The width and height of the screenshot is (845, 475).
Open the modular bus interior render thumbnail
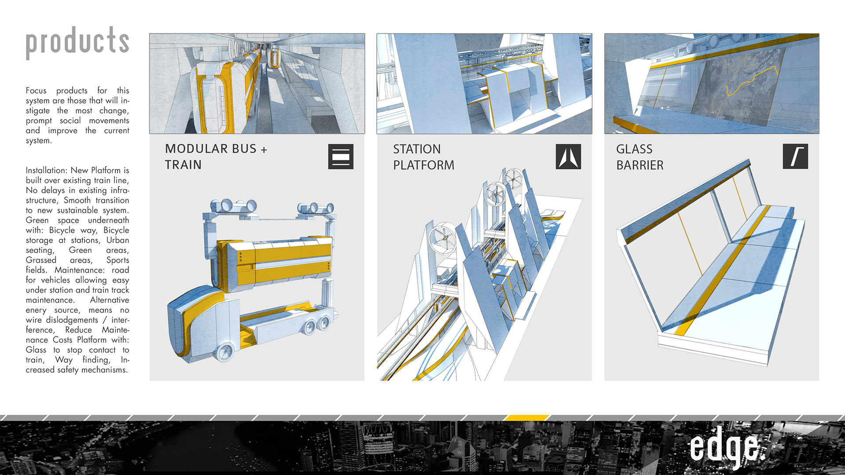(257, 84)
